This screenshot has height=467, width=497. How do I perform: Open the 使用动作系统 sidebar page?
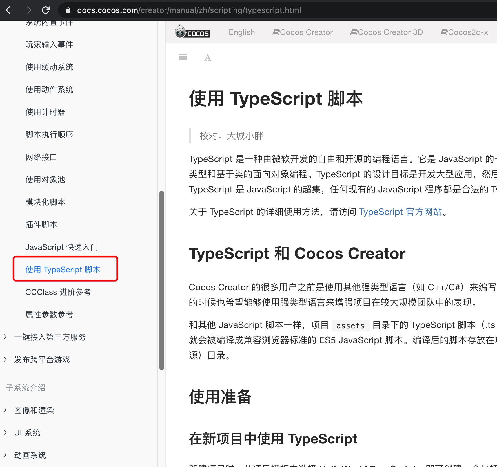pyautogui.click(x=49, y=89)
